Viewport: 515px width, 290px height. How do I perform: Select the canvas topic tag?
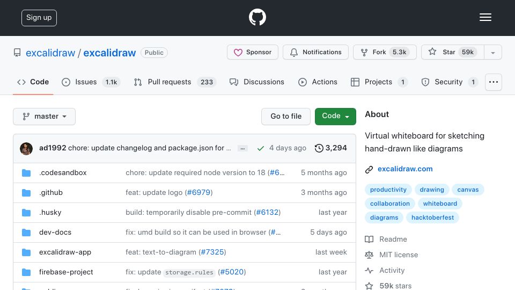[x=468, y=190]
